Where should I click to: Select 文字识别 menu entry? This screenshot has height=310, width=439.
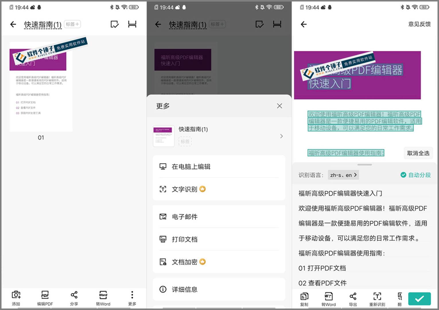click(219, 189)
